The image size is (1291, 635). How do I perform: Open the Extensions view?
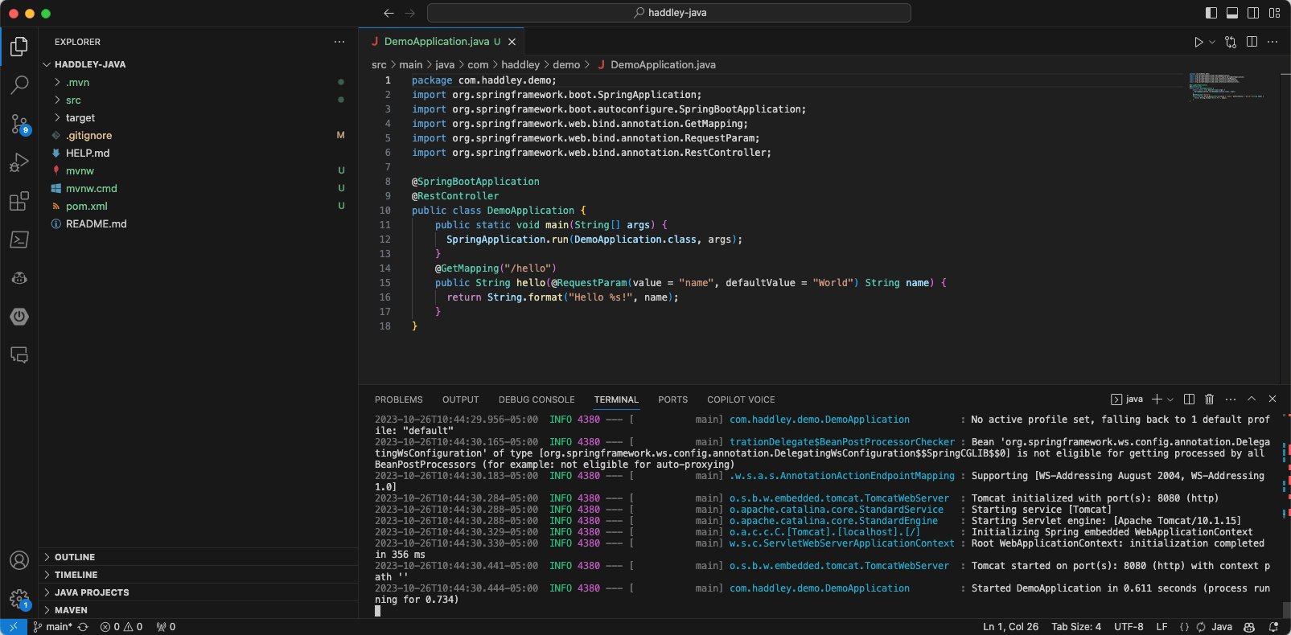pos(19,201)
